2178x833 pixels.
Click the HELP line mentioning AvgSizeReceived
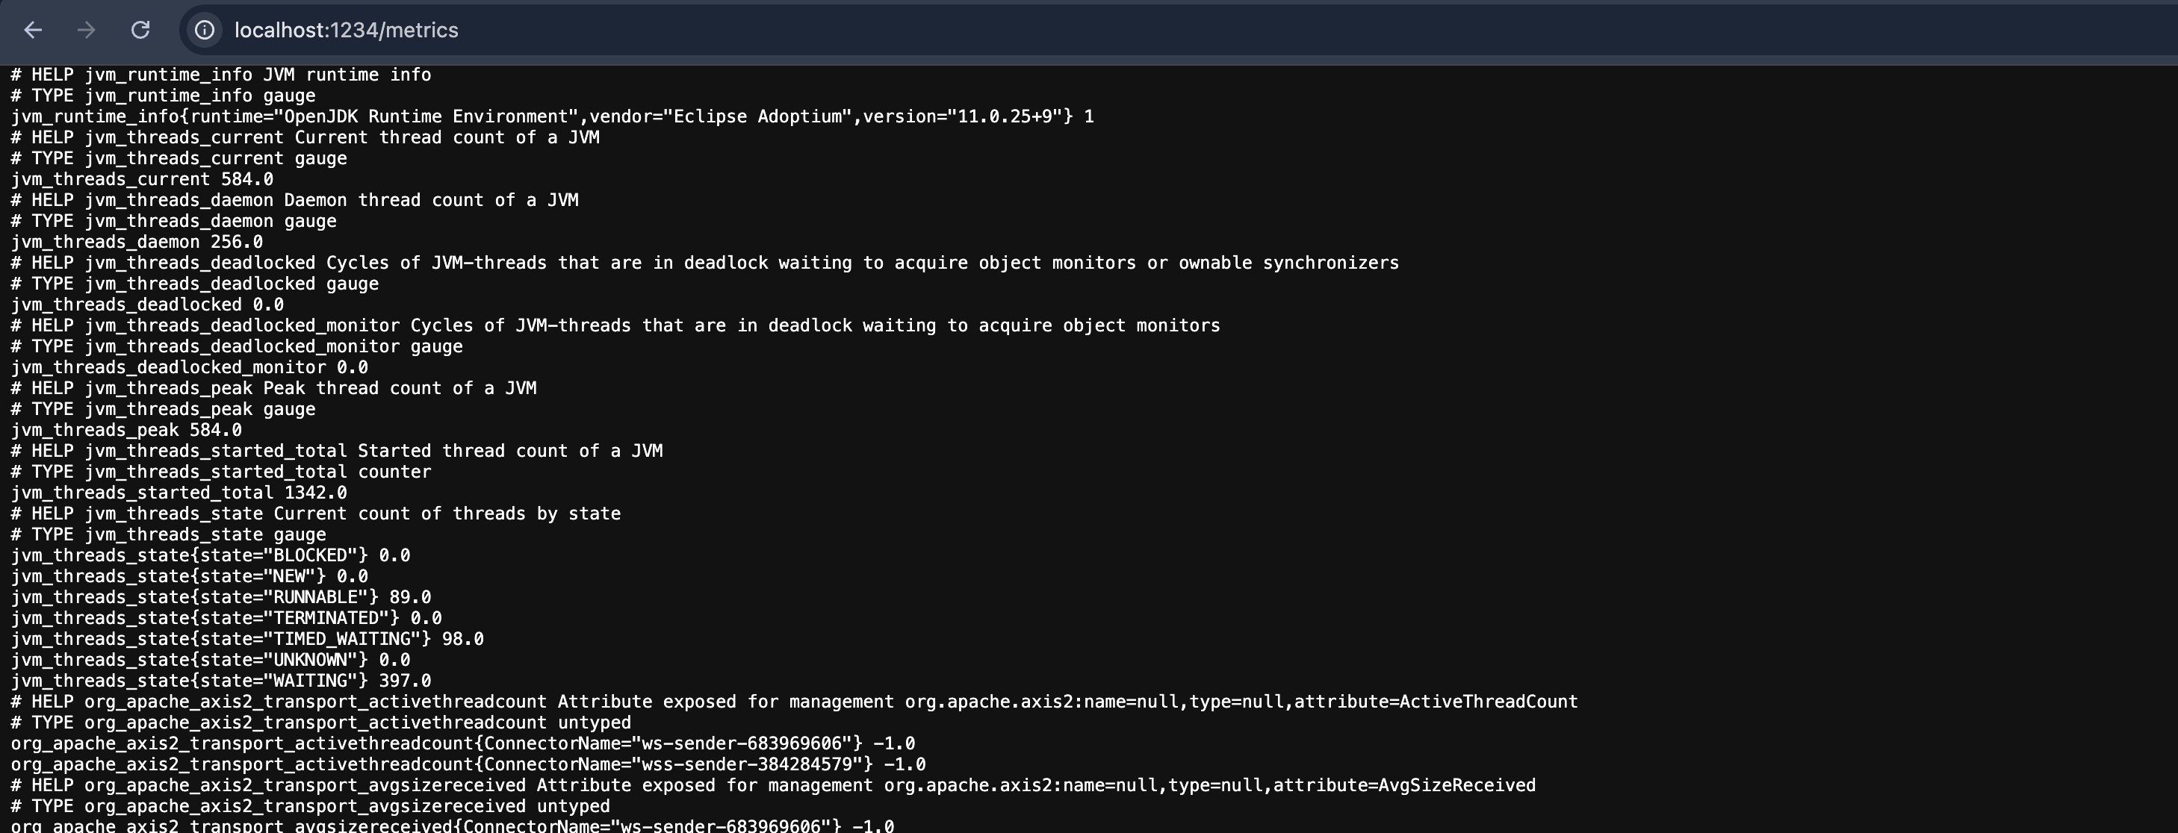[773, 786]
